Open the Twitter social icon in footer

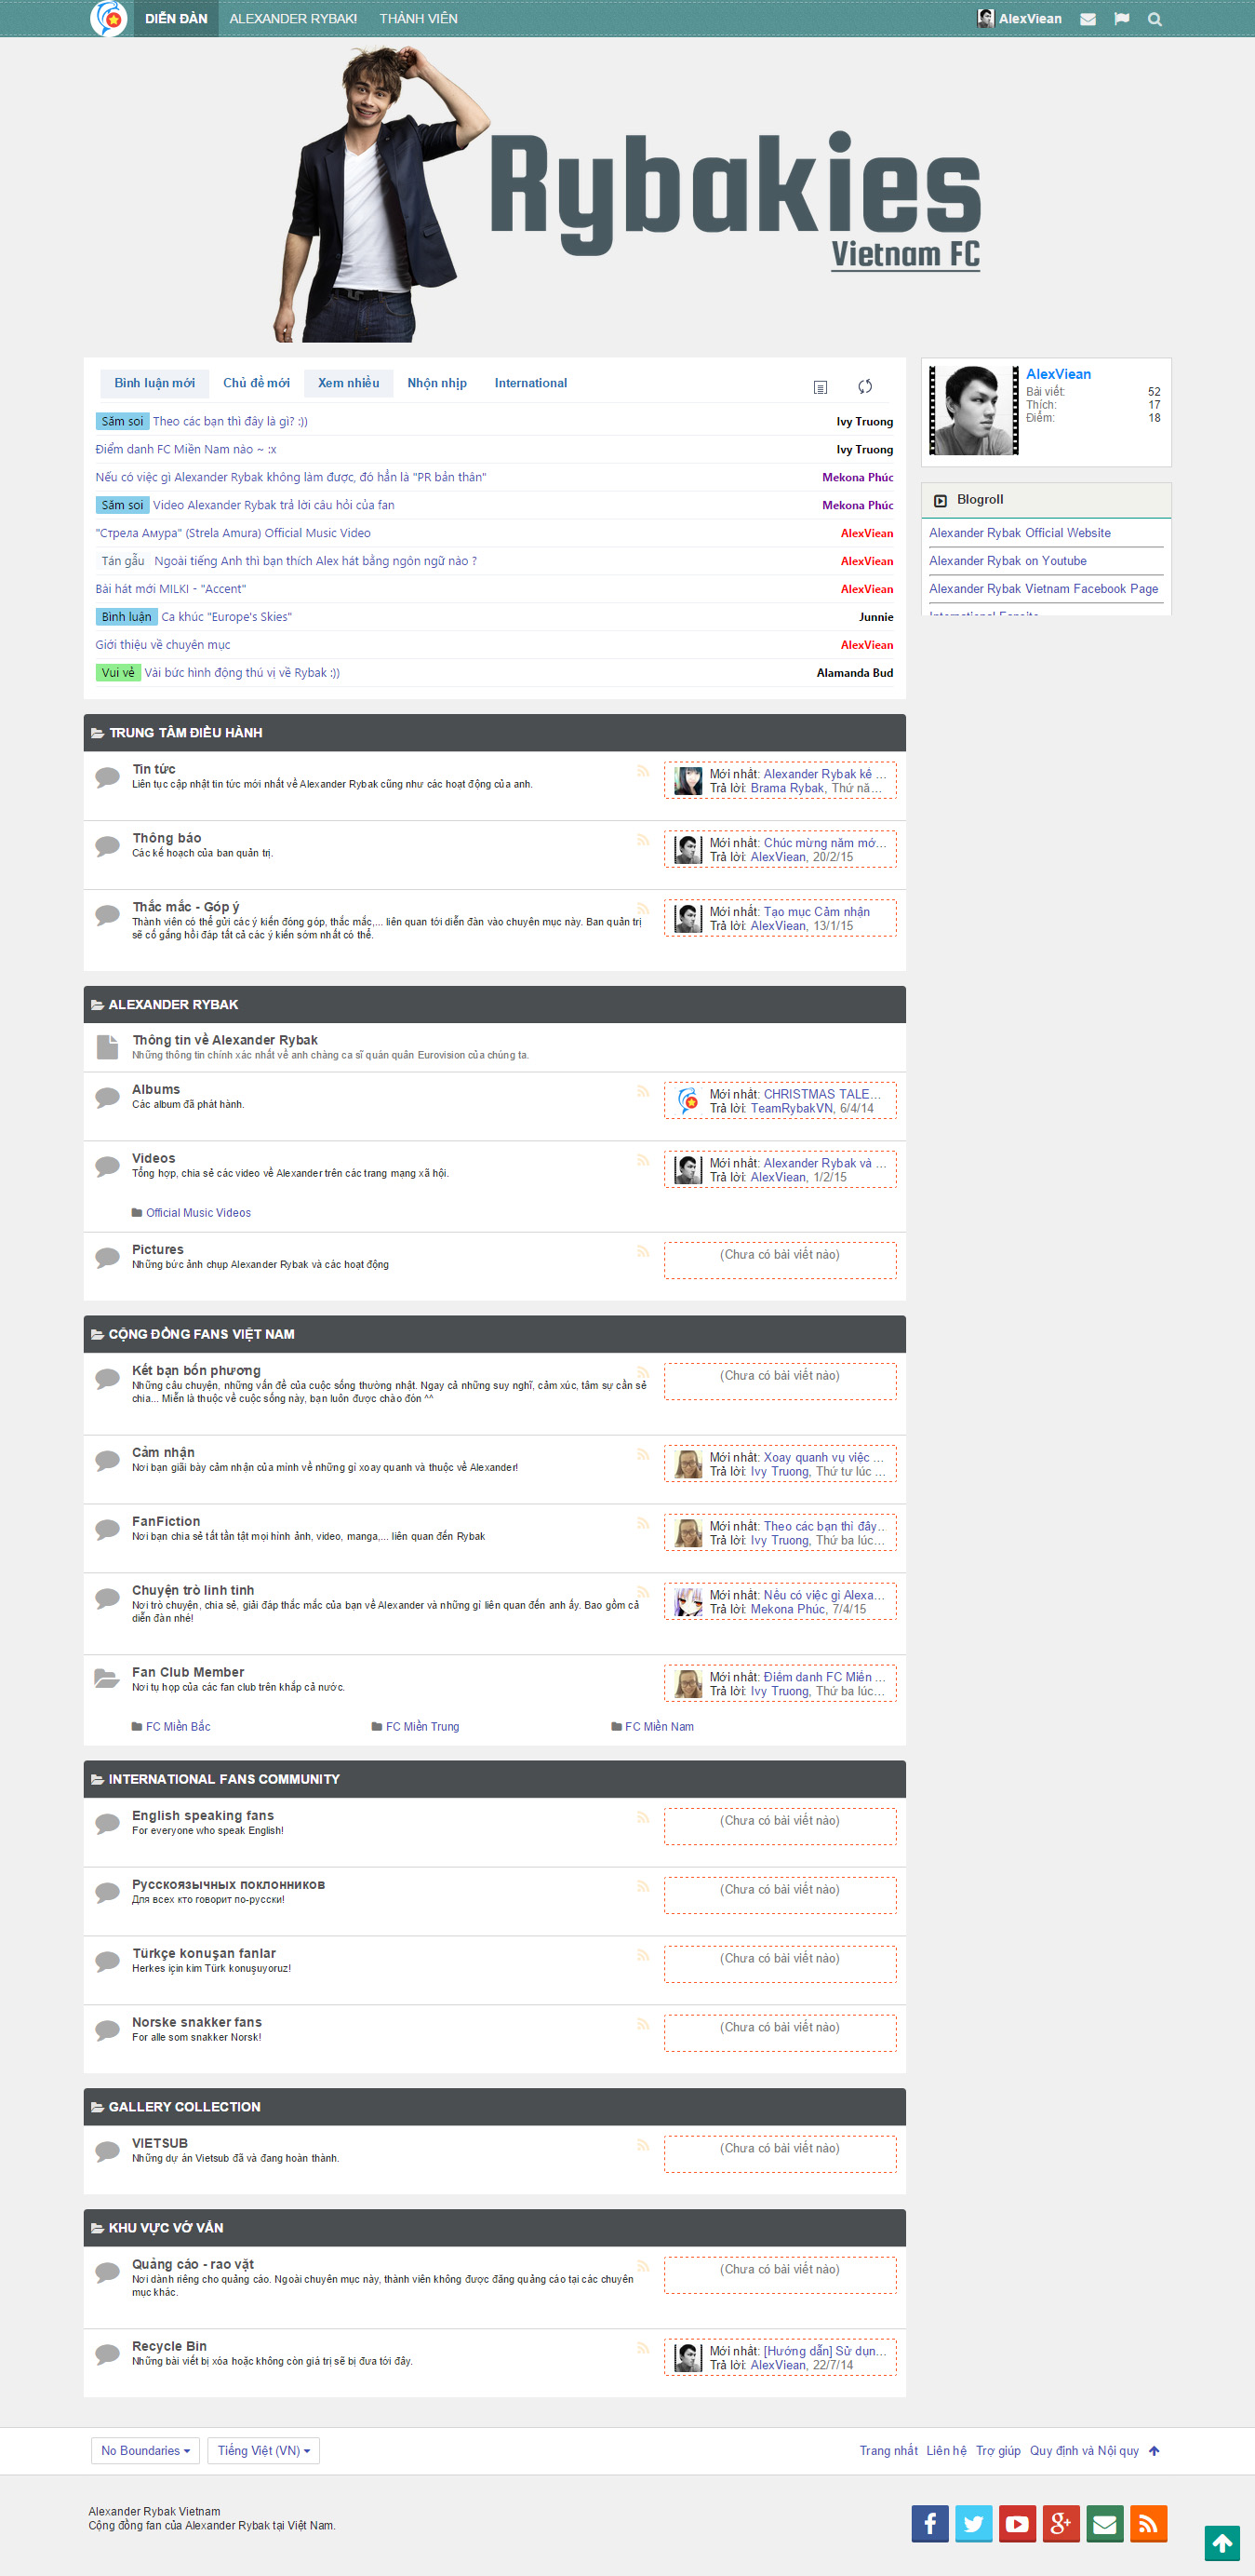point(973,2524)
